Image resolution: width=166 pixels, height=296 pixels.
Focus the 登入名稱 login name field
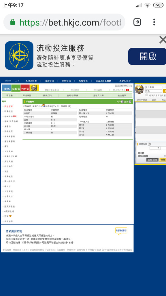click(154, 87)
